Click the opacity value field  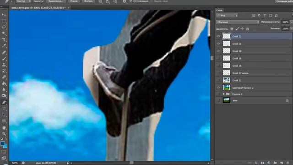point(285,22)
